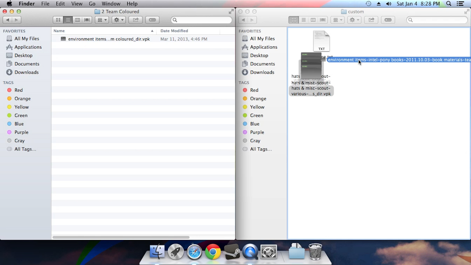
Task: Open the volume control in menu bar
Action: 389,4
